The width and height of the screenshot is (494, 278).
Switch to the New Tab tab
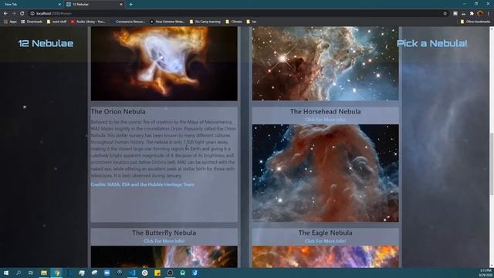(31, 5)
